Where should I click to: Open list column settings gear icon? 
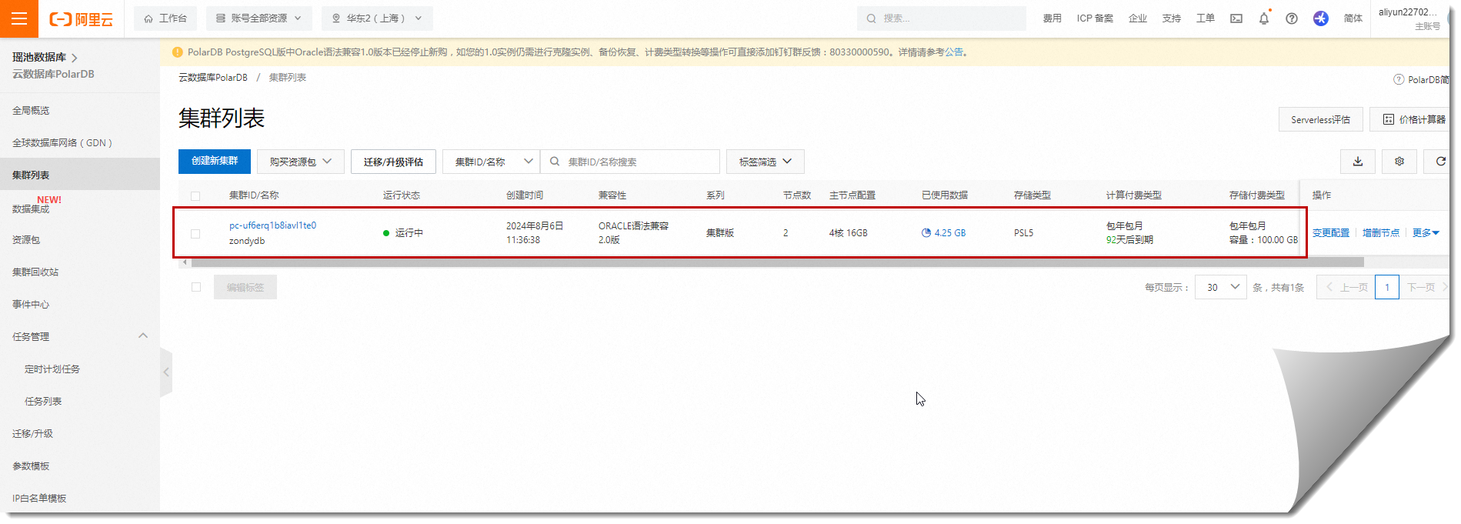point(1399,162)
